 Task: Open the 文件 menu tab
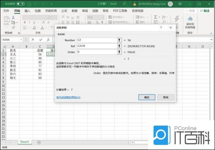tap(6, 11)
